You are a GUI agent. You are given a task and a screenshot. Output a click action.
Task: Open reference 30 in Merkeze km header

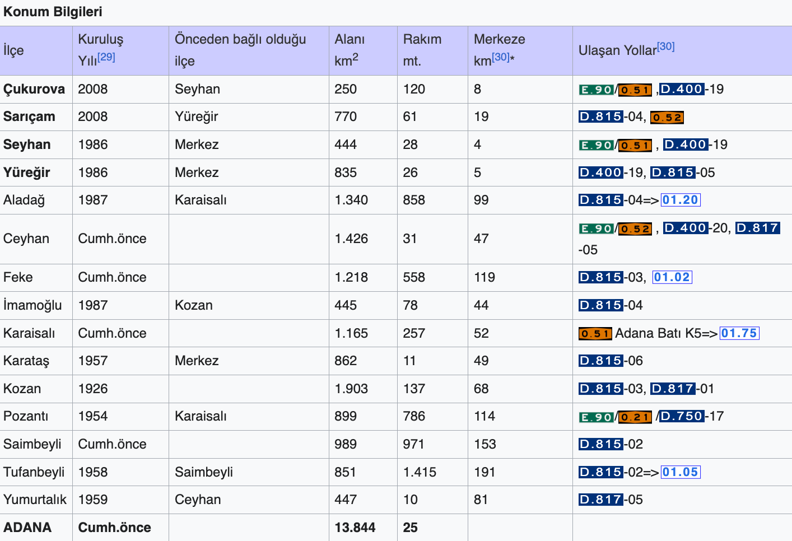tap(501, 57)
